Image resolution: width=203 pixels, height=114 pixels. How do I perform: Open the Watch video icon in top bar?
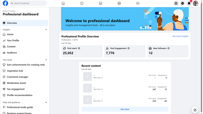point(82,3)
